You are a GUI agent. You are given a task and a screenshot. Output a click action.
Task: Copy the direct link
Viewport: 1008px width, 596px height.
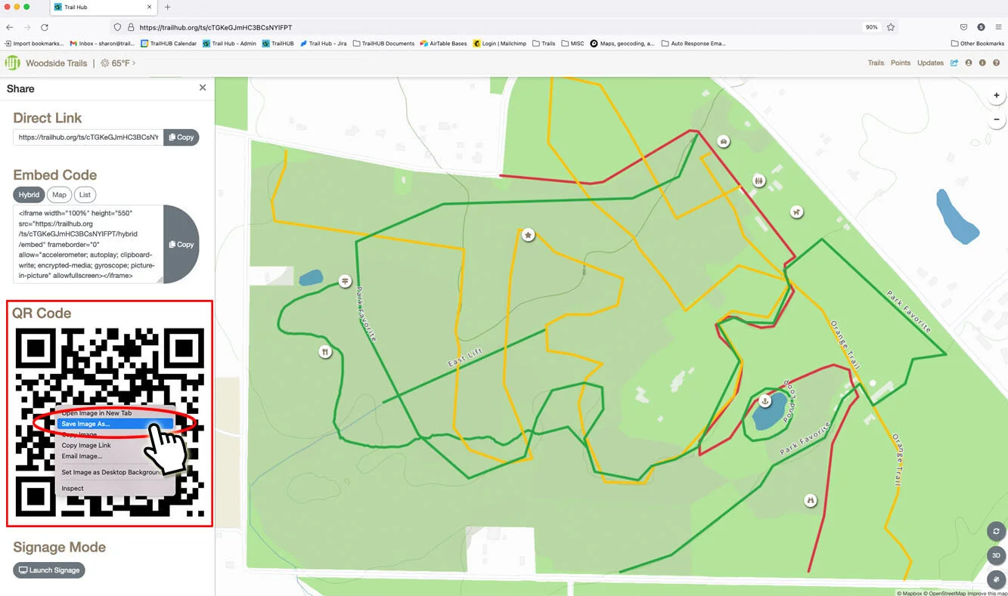click(x=181, y=137)
